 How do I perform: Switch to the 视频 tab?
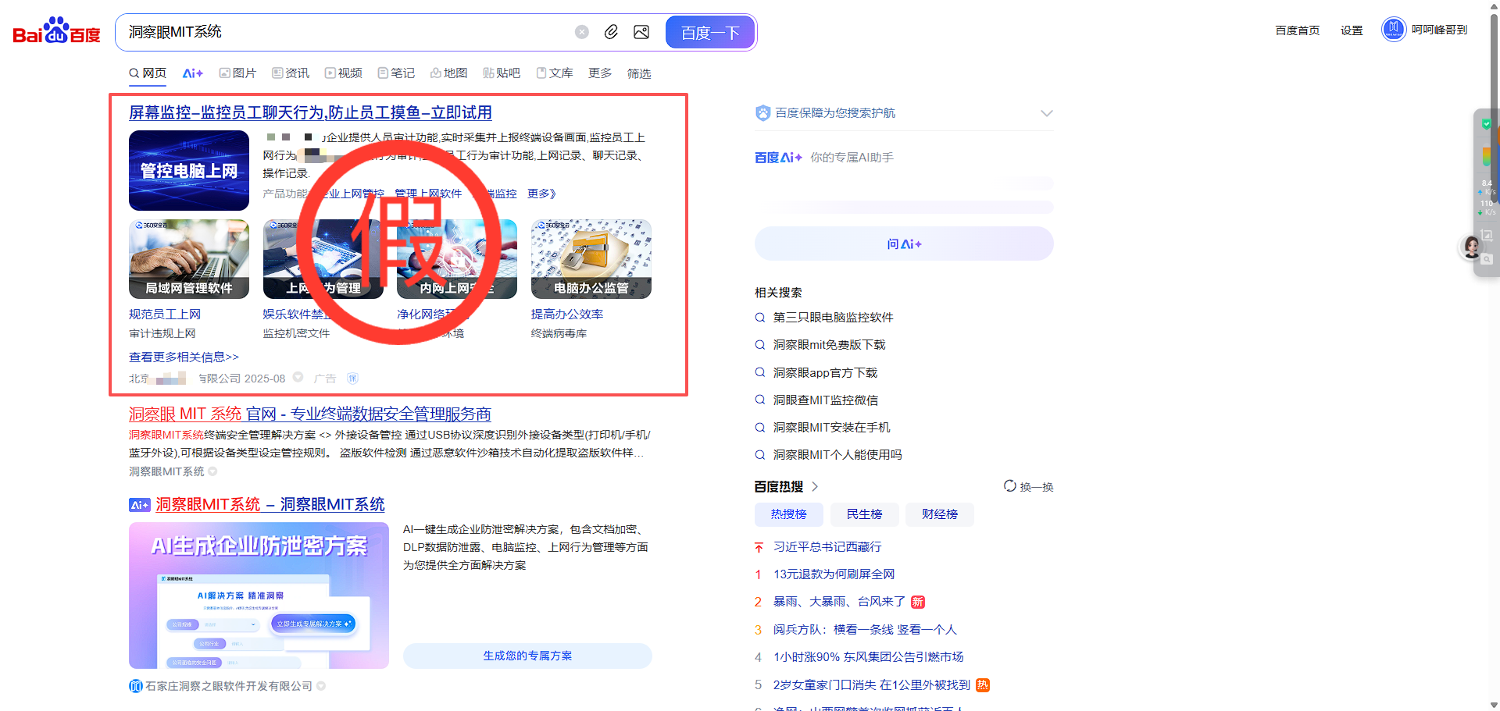point(344,73)
